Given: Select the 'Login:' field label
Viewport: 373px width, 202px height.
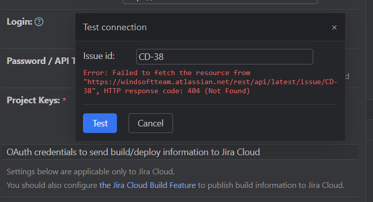Looking at the screenshot, I should [x=19, y=22].
